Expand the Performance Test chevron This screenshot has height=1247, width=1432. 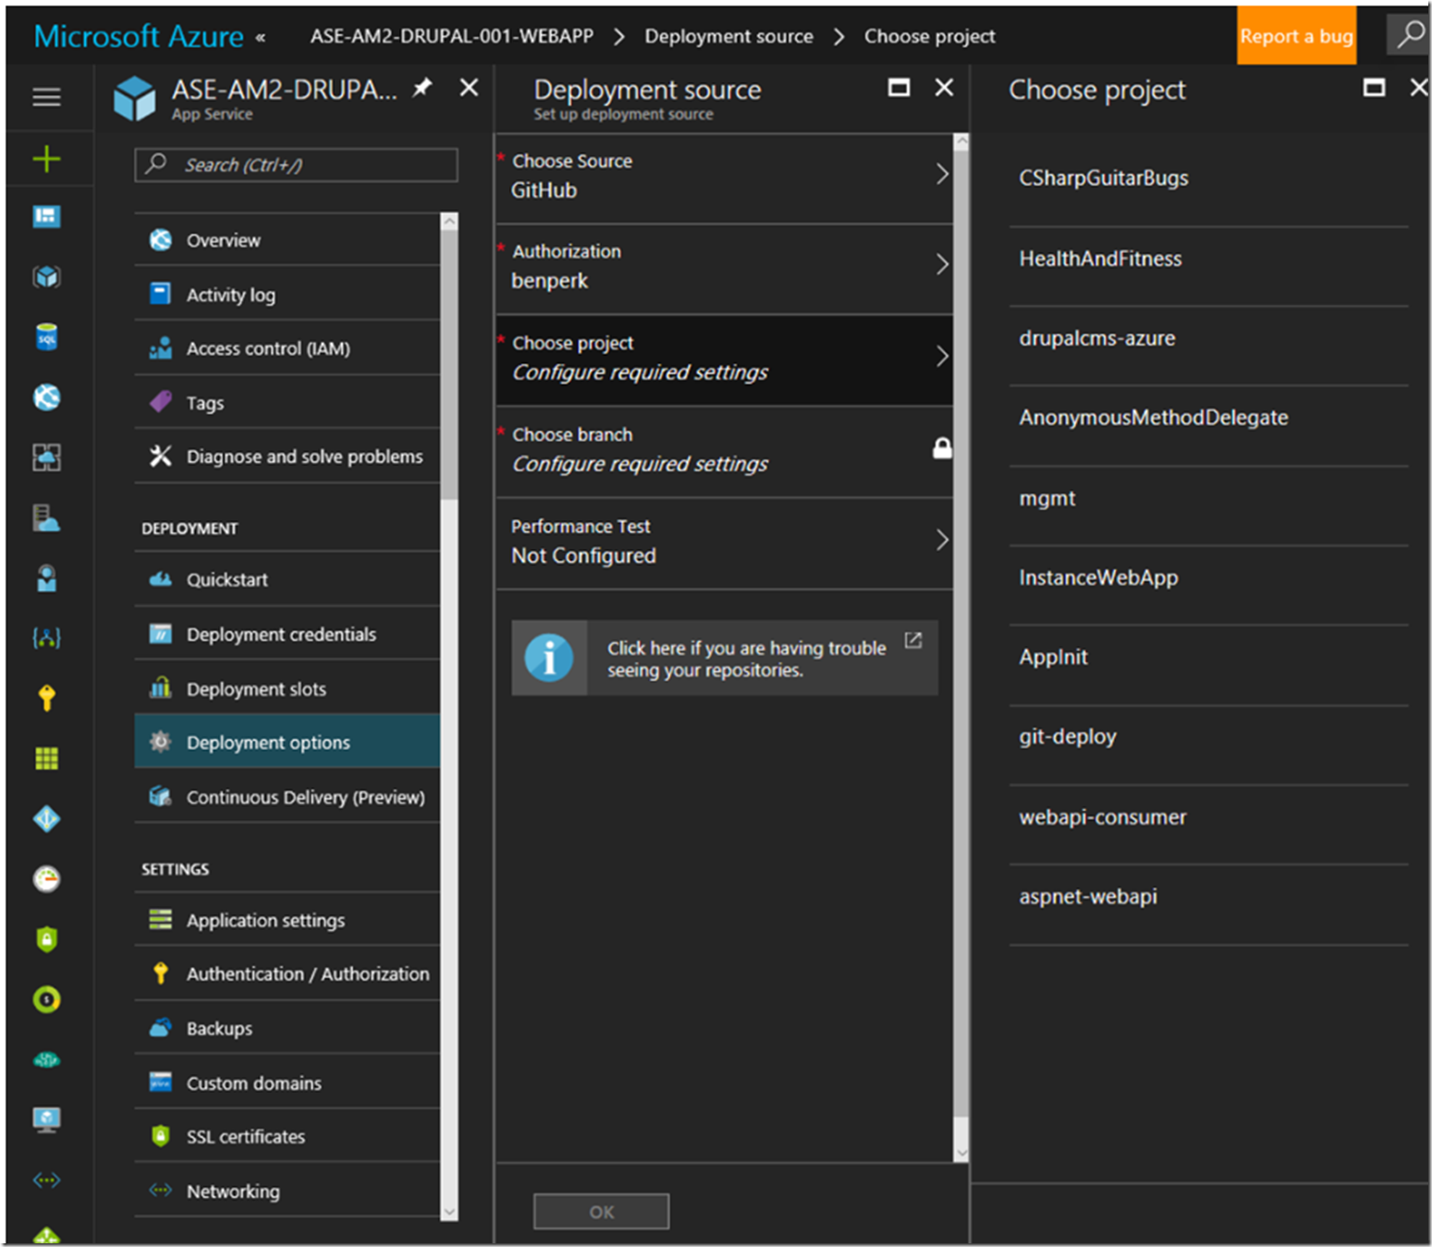tap(942, 540)
